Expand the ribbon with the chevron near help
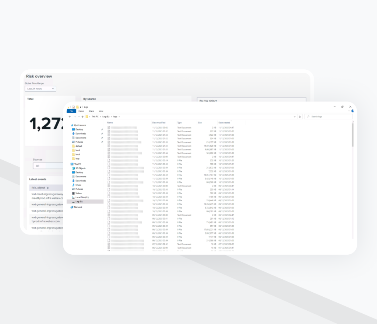Screen dimensions: 377x324 tap(349, 111)
